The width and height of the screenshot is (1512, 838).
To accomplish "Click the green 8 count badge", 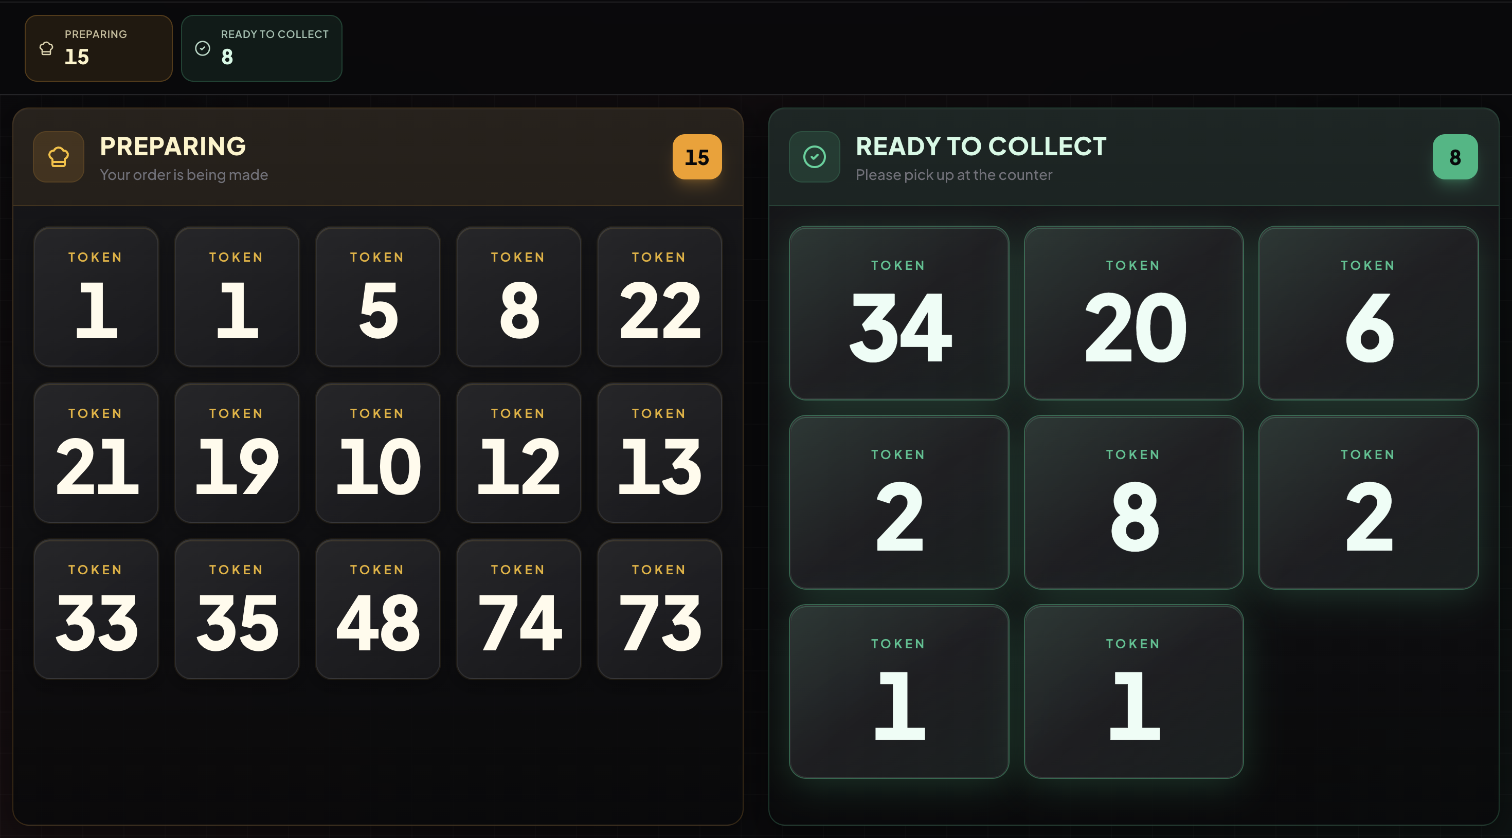I will pyautogui.click(x=1454, y=157).
